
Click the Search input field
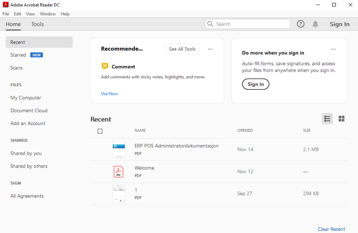(x=248, y=24)
